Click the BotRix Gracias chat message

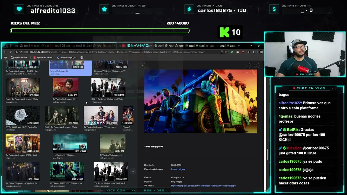click(x=302, y=135)
